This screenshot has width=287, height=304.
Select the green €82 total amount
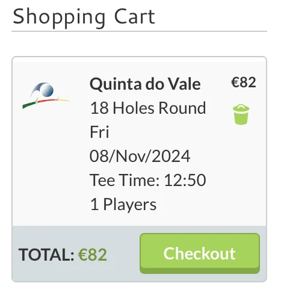[93, 255]
